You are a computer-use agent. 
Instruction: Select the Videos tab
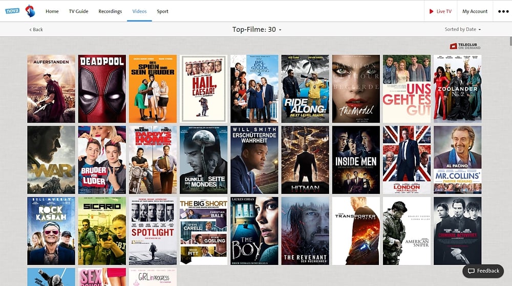pos(139,11)
